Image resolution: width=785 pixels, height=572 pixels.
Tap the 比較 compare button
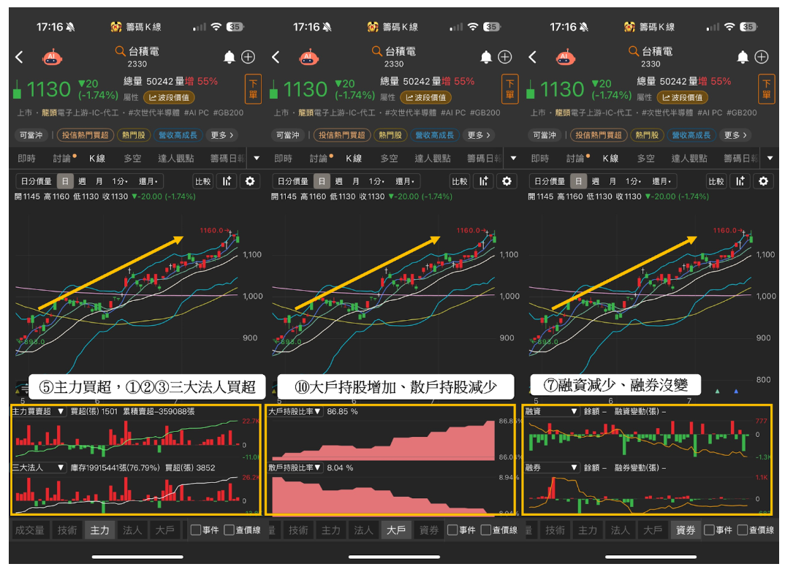[x=202, y=180]
